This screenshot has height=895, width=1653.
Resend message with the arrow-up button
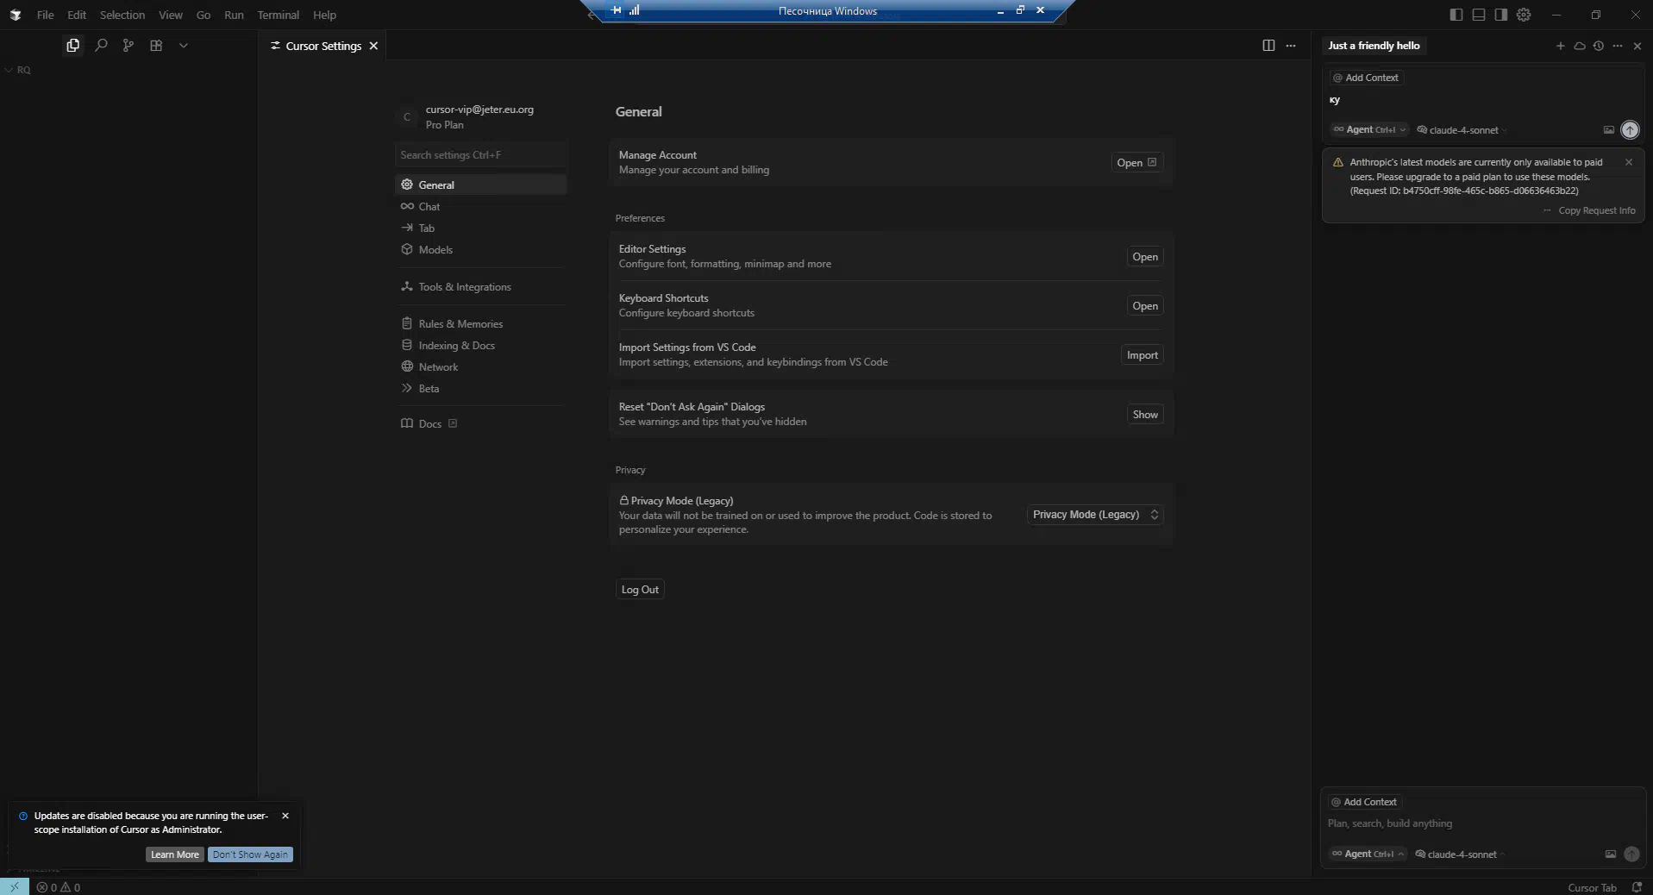pyautogui.click(x=1630, y=130)
